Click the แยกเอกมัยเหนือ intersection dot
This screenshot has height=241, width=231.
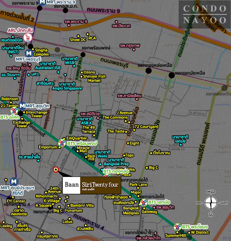[172, 75]
